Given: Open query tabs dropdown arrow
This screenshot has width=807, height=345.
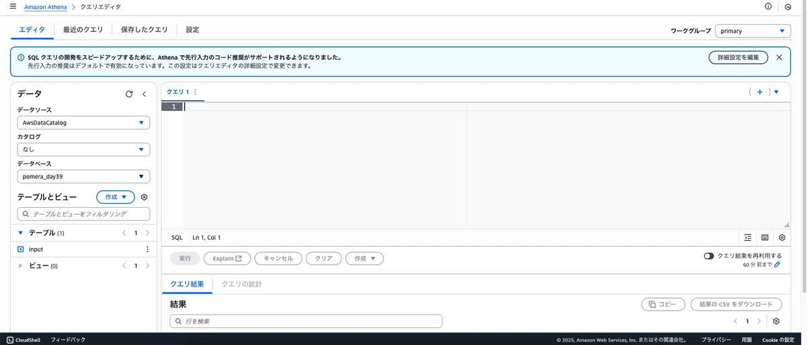Looking at the screenshot, I should [x=776, y=92].
